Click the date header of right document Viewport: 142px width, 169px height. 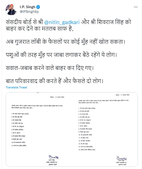pyautogui.click(x=123, y=95)
